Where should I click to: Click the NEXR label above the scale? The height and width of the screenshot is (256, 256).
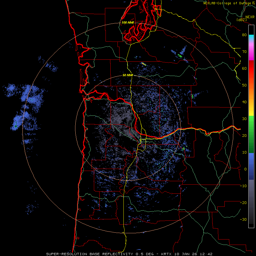[x=250, y=17]
